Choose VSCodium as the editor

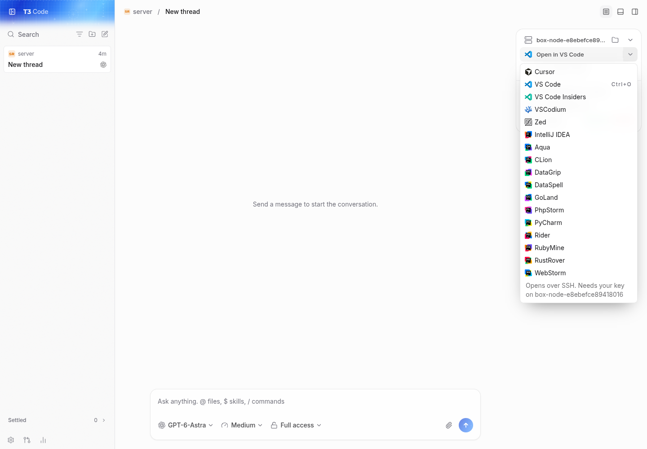coord(579,110)
